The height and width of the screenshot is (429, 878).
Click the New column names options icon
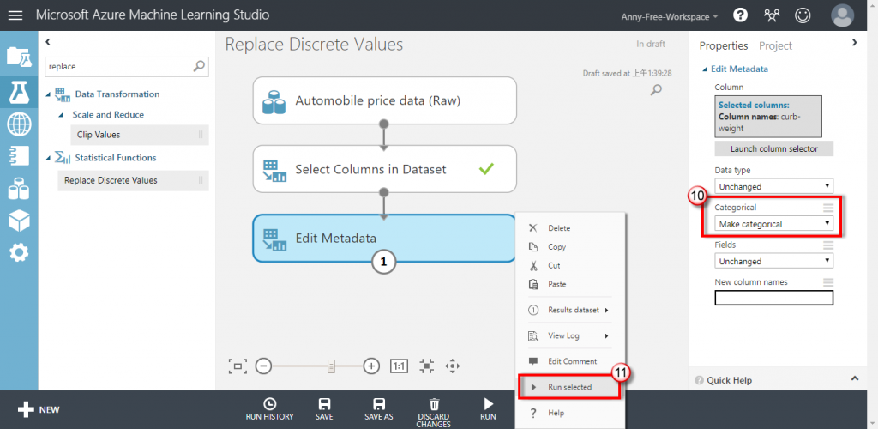coord(827,282)
